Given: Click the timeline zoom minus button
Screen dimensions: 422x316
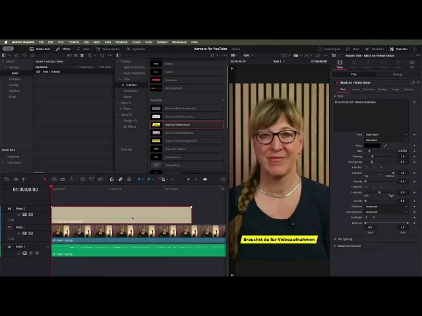Looking at the screenshot, I should coord(173,179).
